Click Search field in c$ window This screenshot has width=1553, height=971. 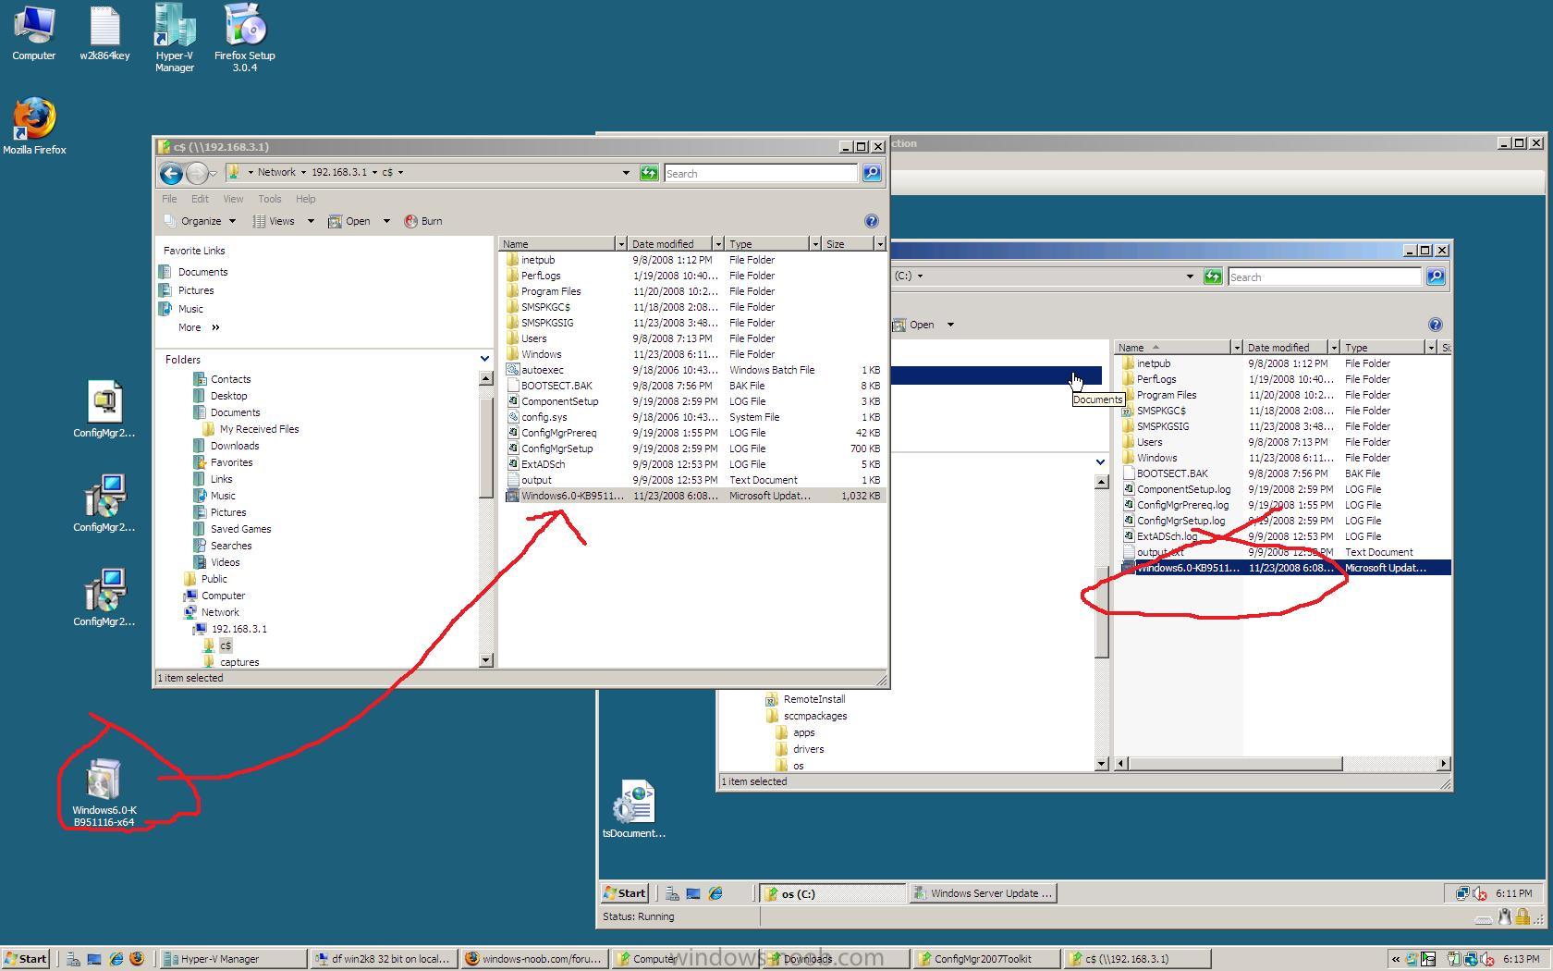761,173
